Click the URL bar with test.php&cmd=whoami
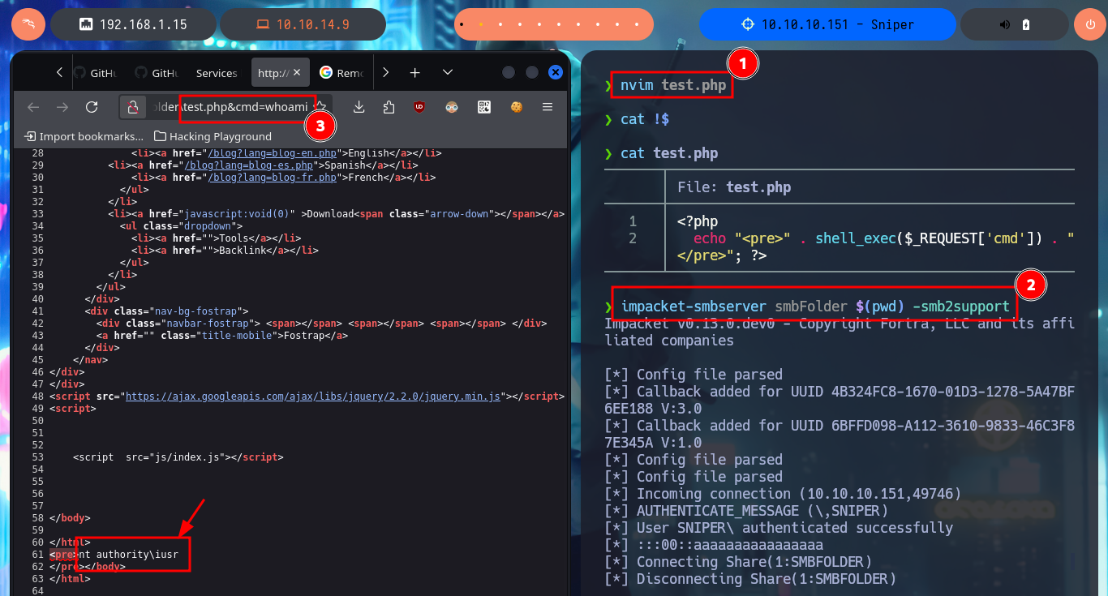The image size is (1108, 596). coord(229,107)
